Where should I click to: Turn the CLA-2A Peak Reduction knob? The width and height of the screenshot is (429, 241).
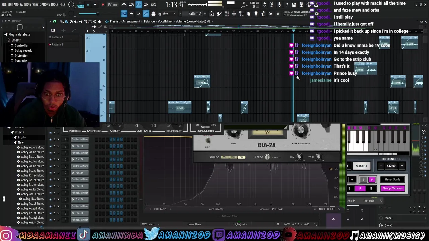(301, 130)
